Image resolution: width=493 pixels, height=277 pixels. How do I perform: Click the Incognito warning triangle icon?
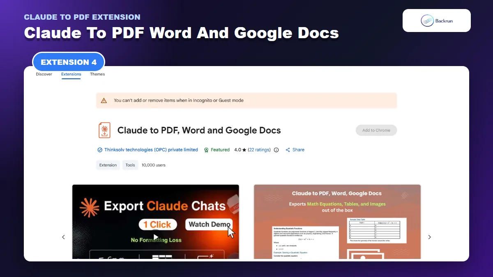[x=104, y=100]
